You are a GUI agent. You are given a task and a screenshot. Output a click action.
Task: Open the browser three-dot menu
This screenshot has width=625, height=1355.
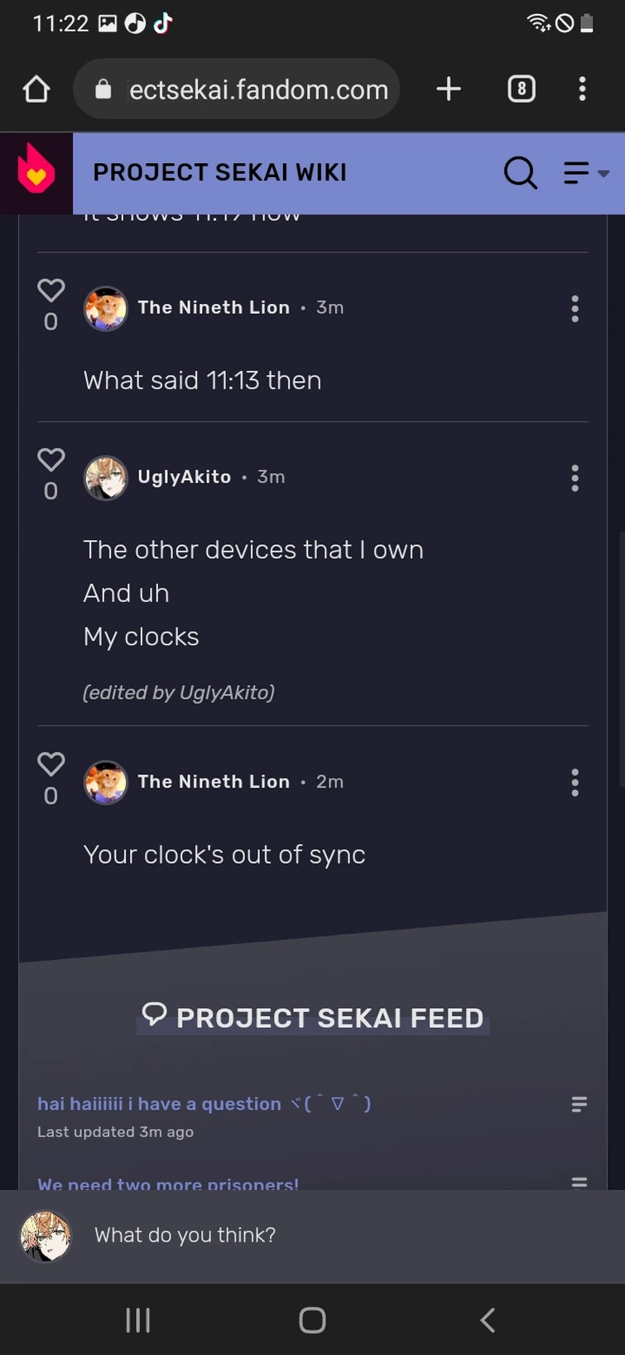[x=583, y=89]
